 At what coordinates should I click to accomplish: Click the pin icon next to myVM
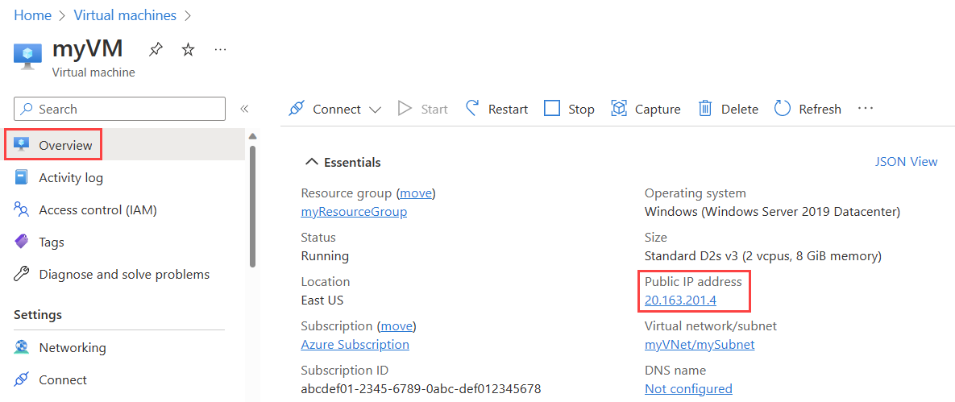coord(156,50)
